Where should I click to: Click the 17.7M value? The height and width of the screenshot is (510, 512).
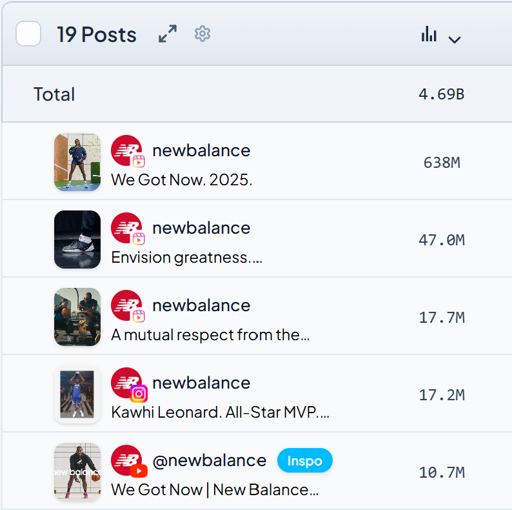click(442, 318)
